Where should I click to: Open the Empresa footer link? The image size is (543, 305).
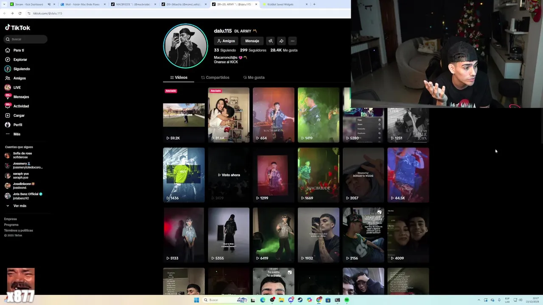(x=10, y=219)
